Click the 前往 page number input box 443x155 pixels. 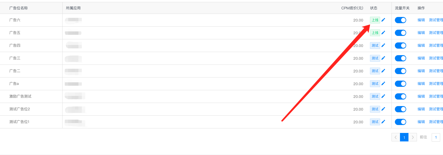(x=436, y=137)
